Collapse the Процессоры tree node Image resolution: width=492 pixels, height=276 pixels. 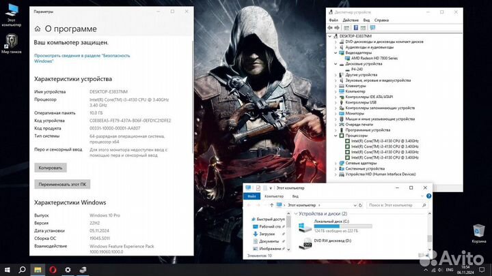click(334, 135)
